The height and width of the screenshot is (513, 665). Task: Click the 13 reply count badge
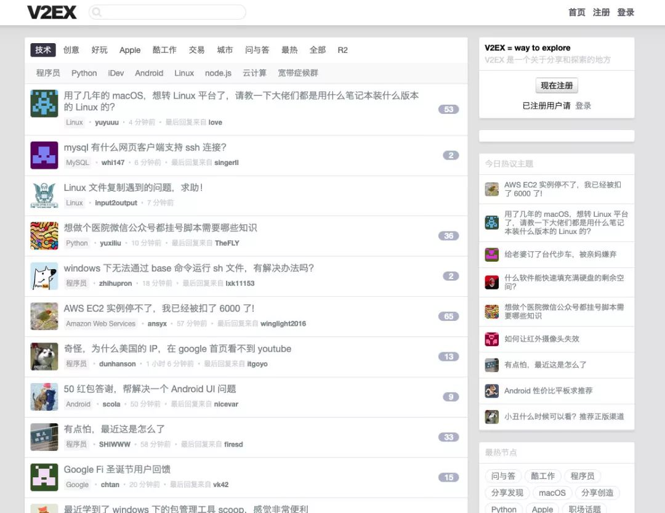coord(449,357)
